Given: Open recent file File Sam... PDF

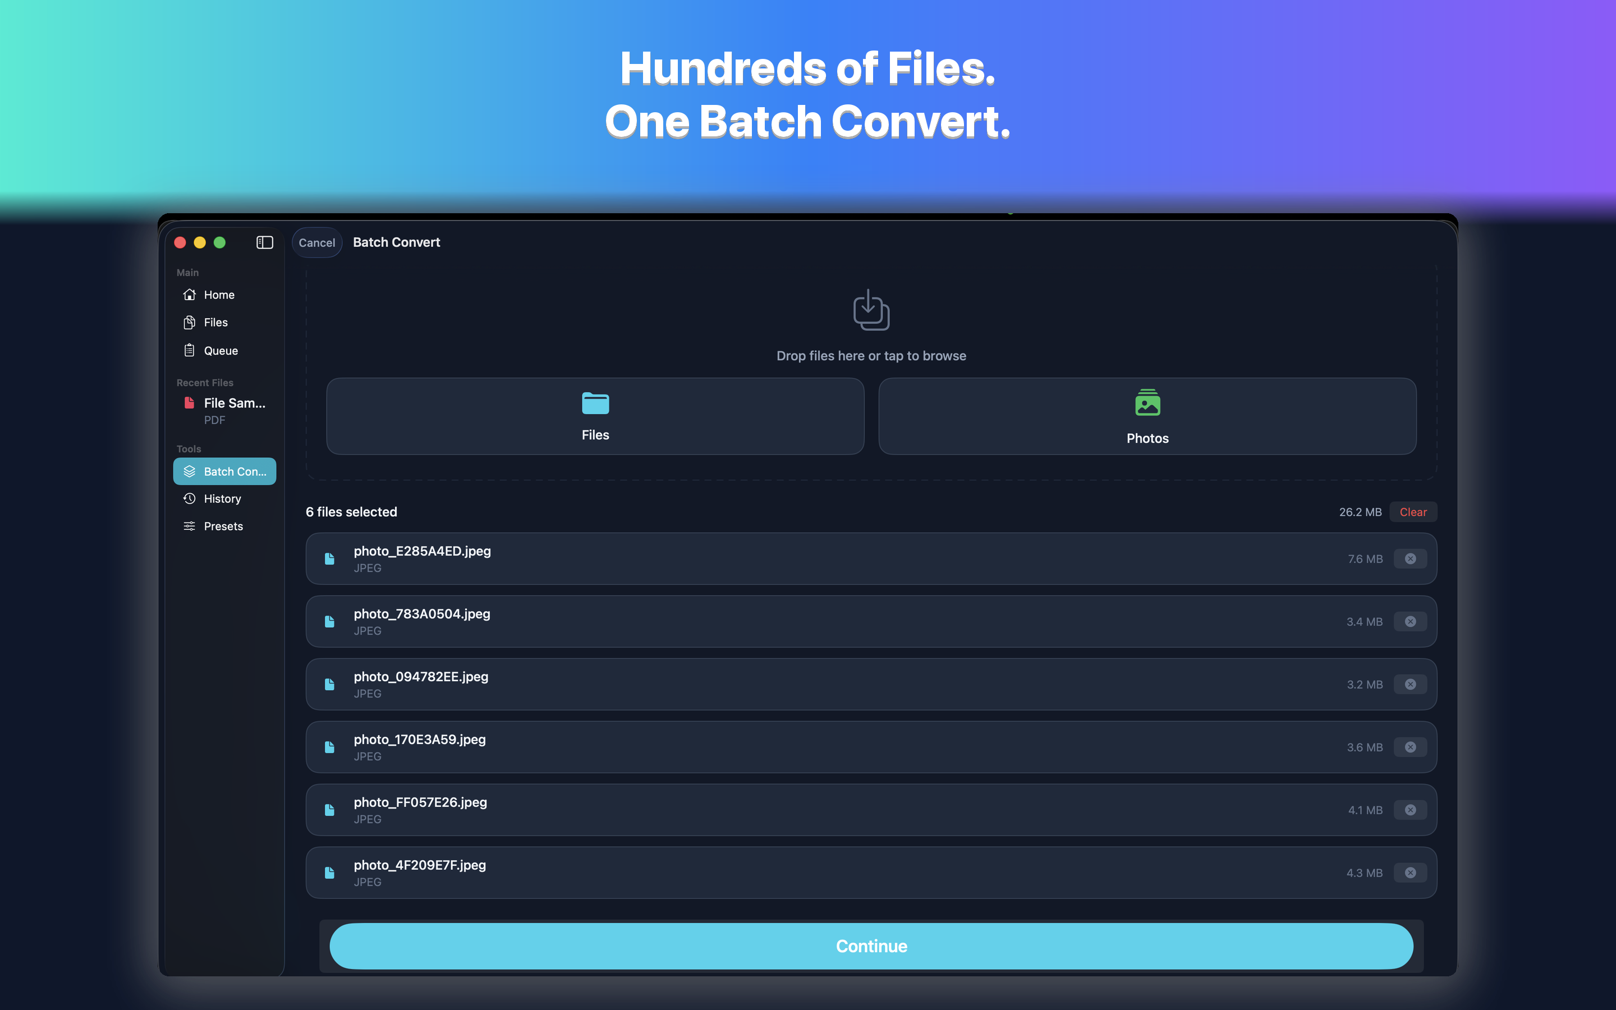Looking at the screenshot, I should [224, 411].
